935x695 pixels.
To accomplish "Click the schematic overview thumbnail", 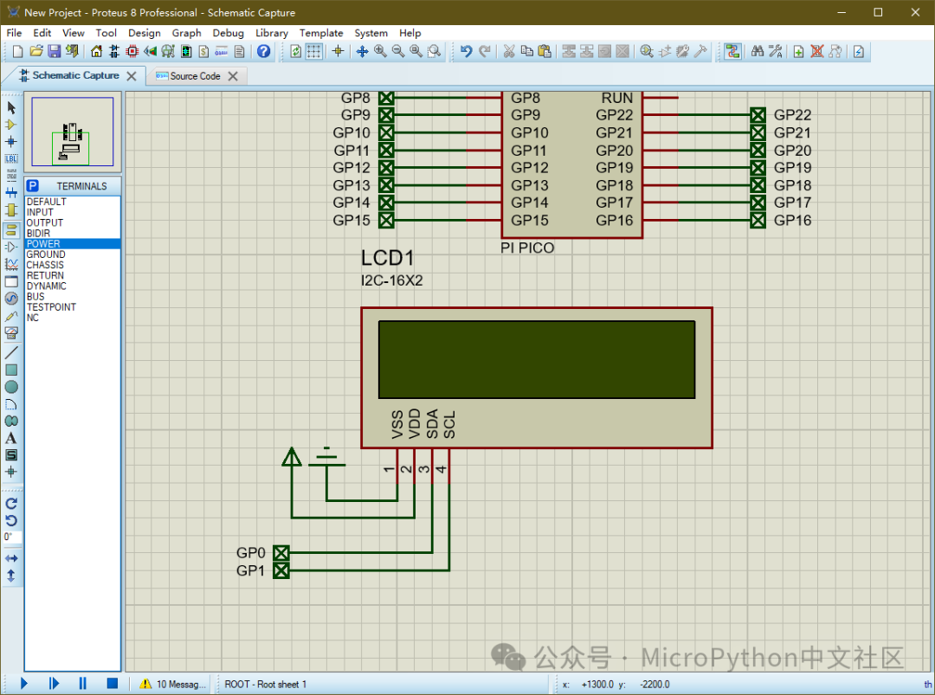I will tap(73, 132).
